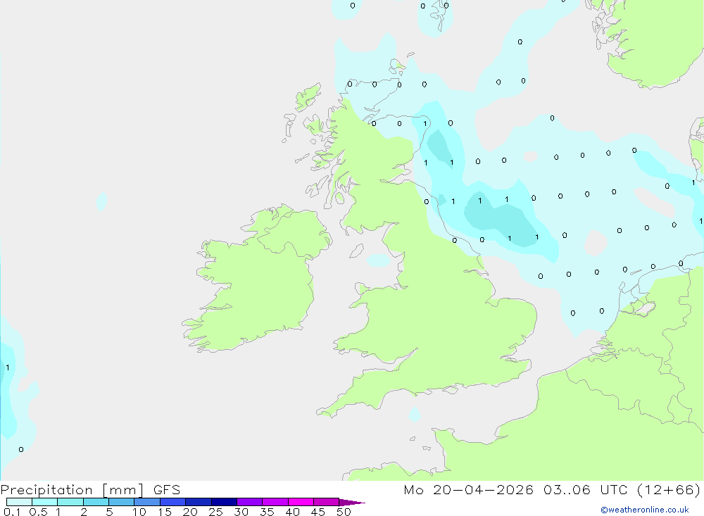The width and height of the screenshot is (704, 516).
Task: Click the legend's '20' scale label
Action: pyautogui.click(x=190, y=512)
